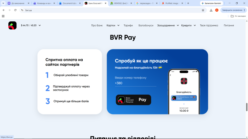Click the vertical page scrollbar thumb
The width and height of the screenshot is (248, 139).
coord(247,107)
